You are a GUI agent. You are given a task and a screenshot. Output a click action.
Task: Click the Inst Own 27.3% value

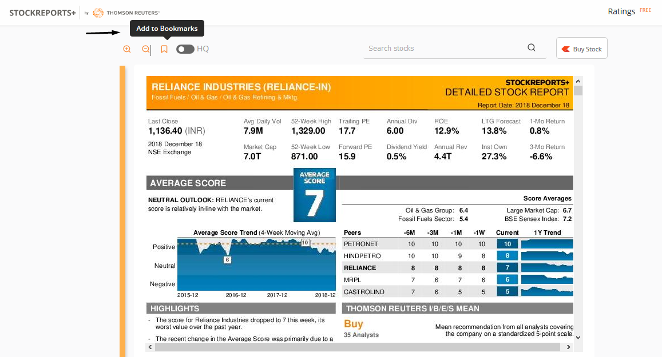click(x=494, y=157)
